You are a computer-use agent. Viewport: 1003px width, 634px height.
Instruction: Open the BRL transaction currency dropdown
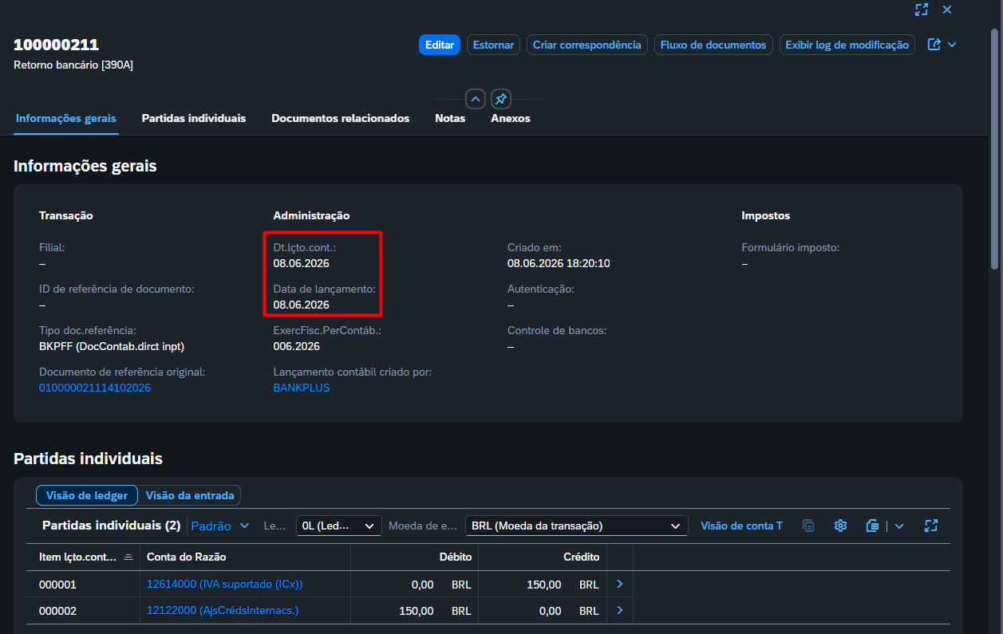(576, 526)
